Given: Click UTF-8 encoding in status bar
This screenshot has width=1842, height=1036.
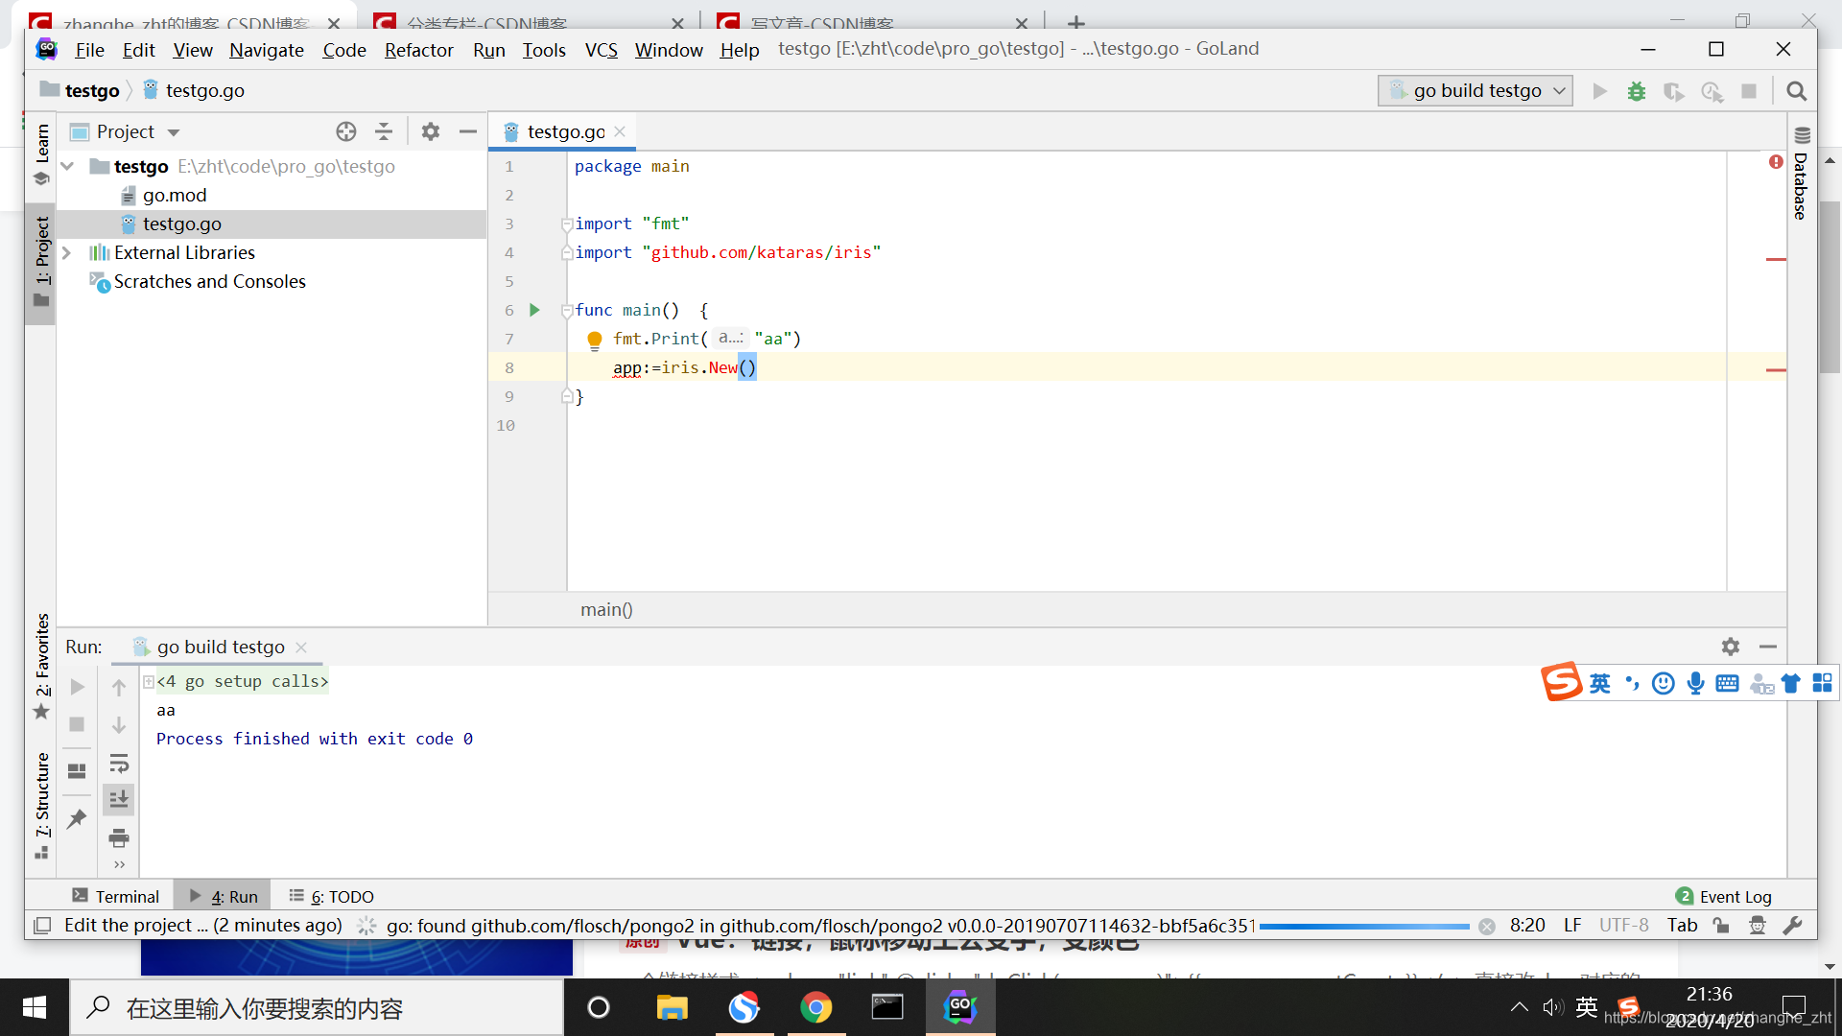Looking at the screenshot, I should point(1623,925).
